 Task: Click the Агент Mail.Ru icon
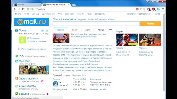point(17,86)
